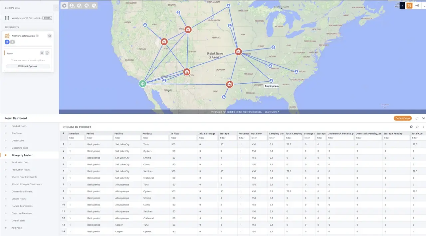The height and width of the screenshot is (236, 426).
Task: Collapse the General Data sidebar panel
Action: point(56,7)
